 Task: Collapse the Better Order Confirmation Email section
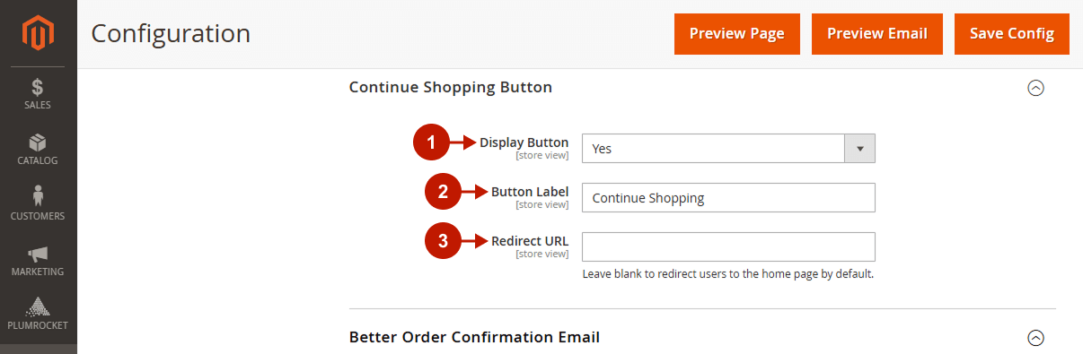(x=1035, y=338)
